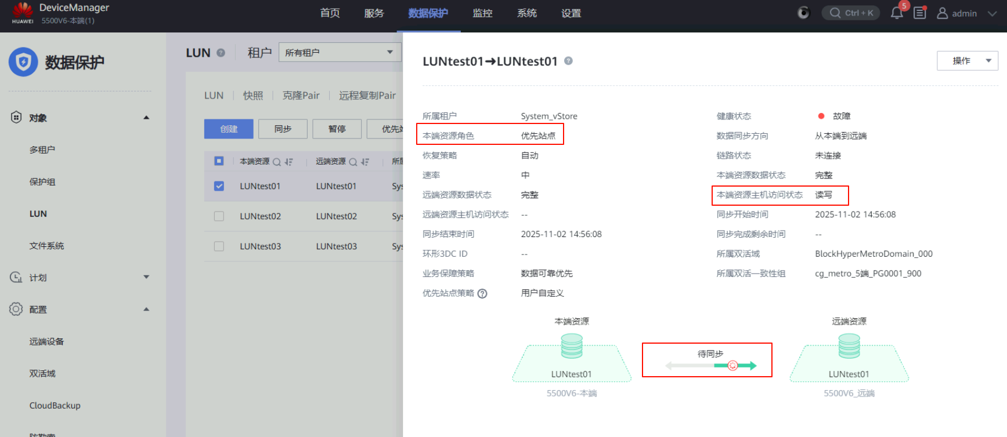Click the 同步 button
Image resolution: width=1007 pixels, height=437 pixels.
click(283, 129)
